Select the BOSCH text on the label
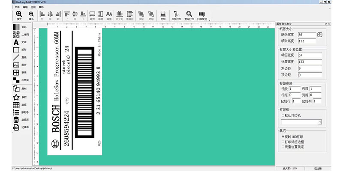The height and width of the screenshot is (171, 343). [x=56, y=119]
